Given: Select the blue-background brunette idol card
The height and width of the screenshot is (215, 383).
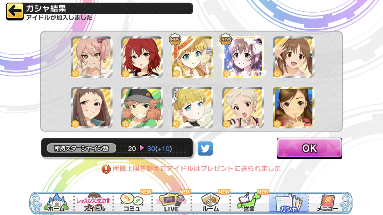Looking at the screenshot, I should click(x=293, y=108).
